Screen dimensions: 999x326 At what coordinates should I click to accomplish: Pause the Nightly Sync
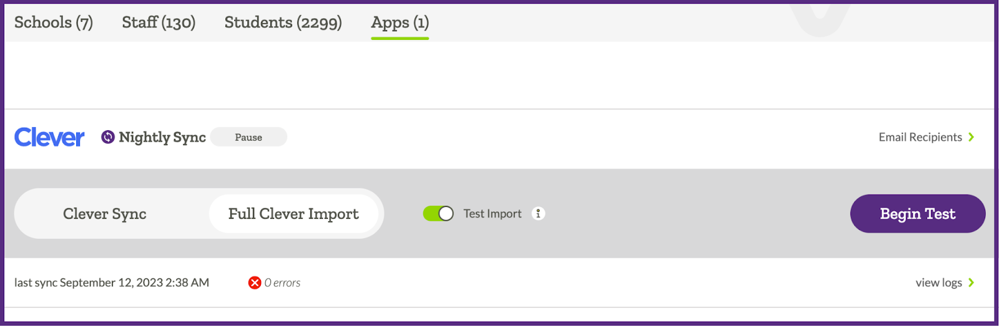[249, 137]
